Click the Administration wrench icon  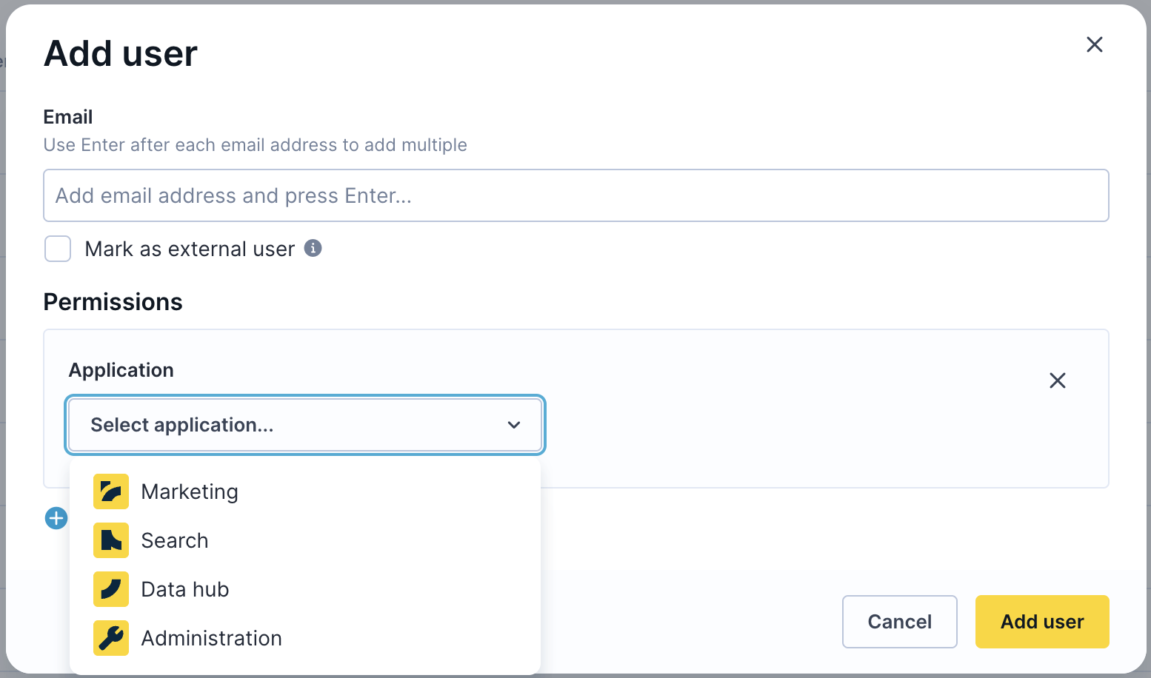tap(111, 638)
